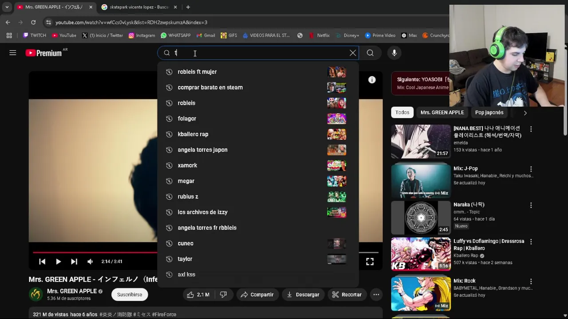
Task: Clip the video with Recortar
Action: [x=347, y=295]
